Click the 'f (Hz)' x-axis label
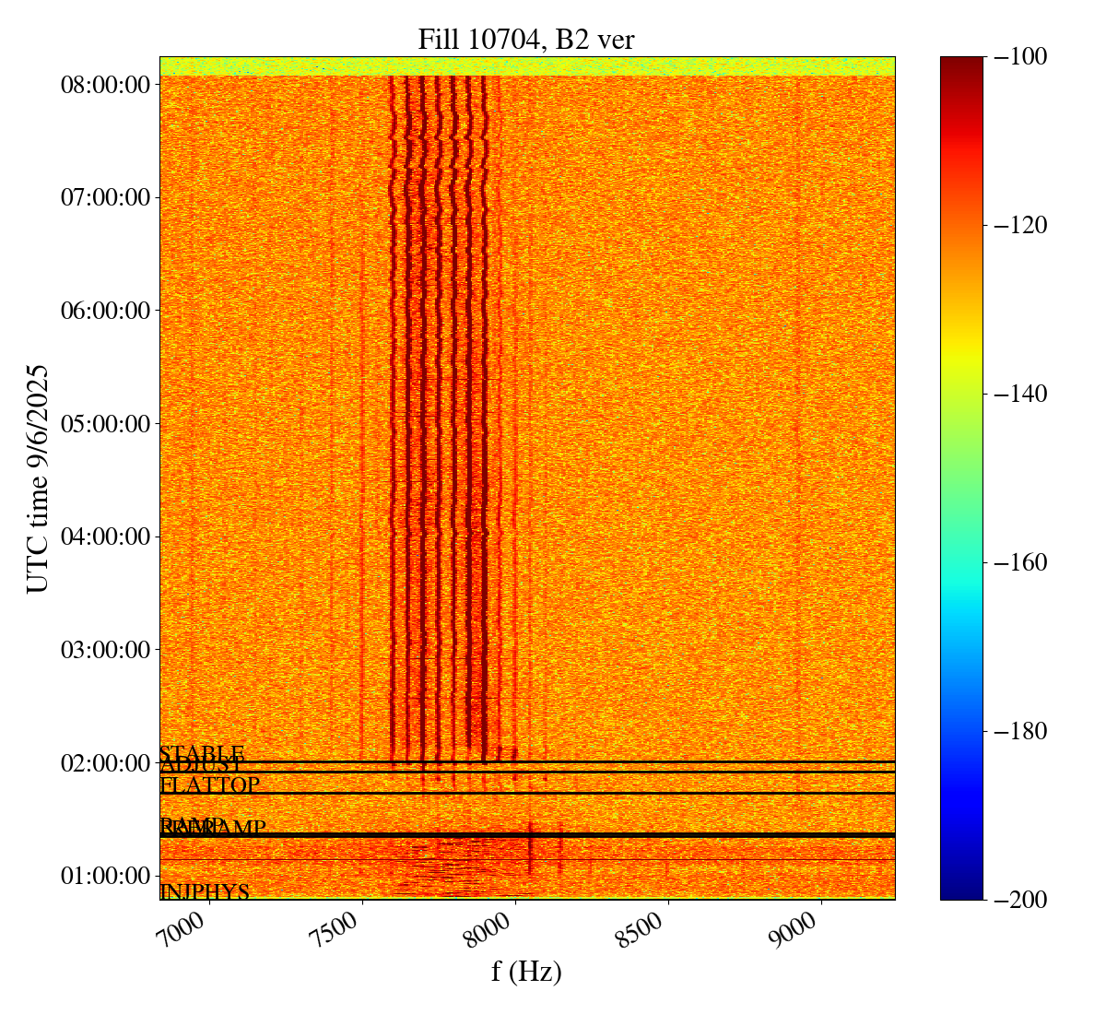Viewport: 1106px width, 1014px height. pos(526,971)
